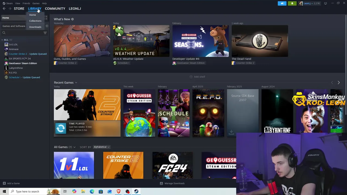Click the Add a Game link
The image size is (347, 195).
pyautogui.click(x=13, y=183)
